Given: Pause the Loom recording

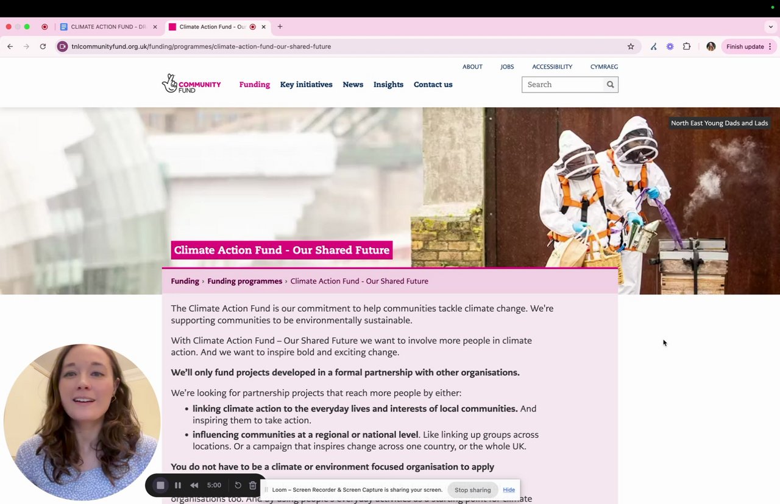Looking at the screenshot, I should tap(178, 485).
